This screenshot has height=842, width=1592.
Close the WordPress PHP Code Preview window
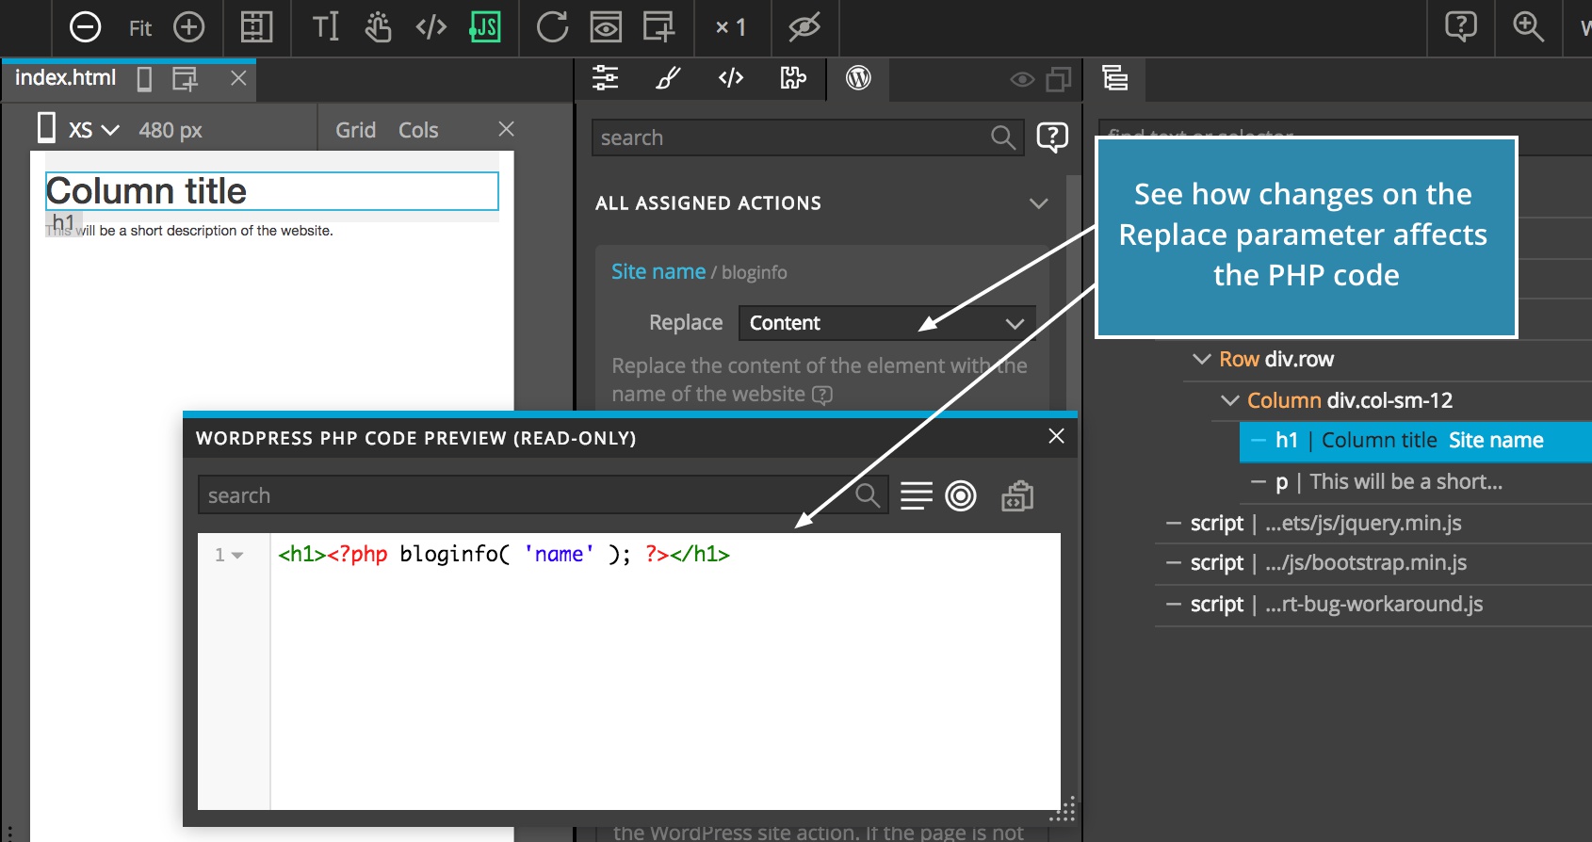1056,436
